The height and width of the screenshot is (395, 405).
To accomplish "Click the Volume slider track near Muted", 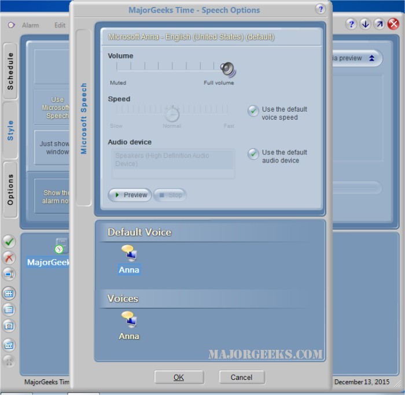I will click(119, 70).
